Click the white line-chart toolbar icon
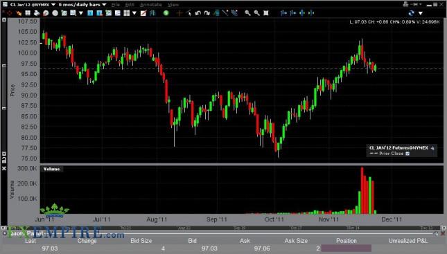 click(117, 13)
